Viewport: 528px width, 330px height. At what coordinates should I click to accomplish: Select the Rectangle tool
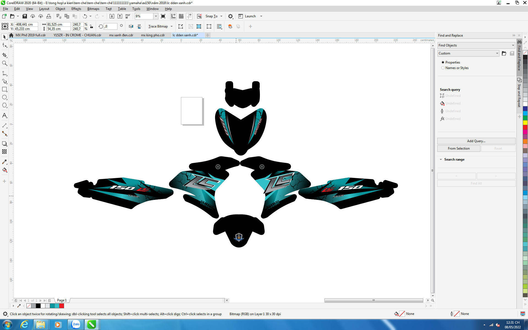(x=4, y=89)
